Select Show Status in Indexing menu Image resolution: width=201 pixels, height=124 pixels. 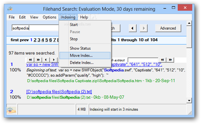pos(85,48)
